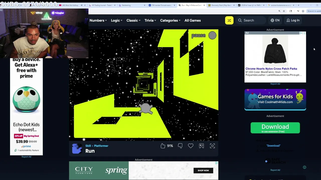Viewport: 321px width, 180px height.
Task: Close the Geometry Dash tab
Action: 234,5
